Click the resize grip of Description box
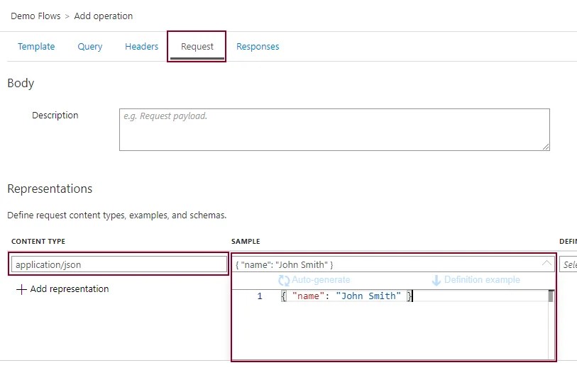Image resolution: width=577 pixels, height=370 pixels. coord(546,147)
